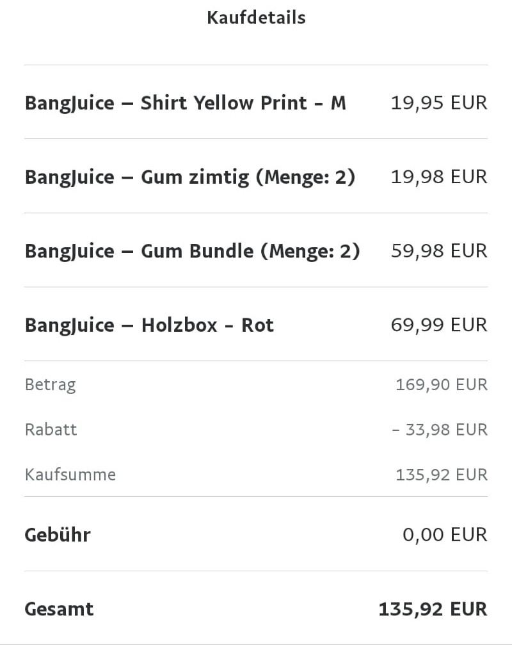Click the Gebühr label

coord(58,535)
